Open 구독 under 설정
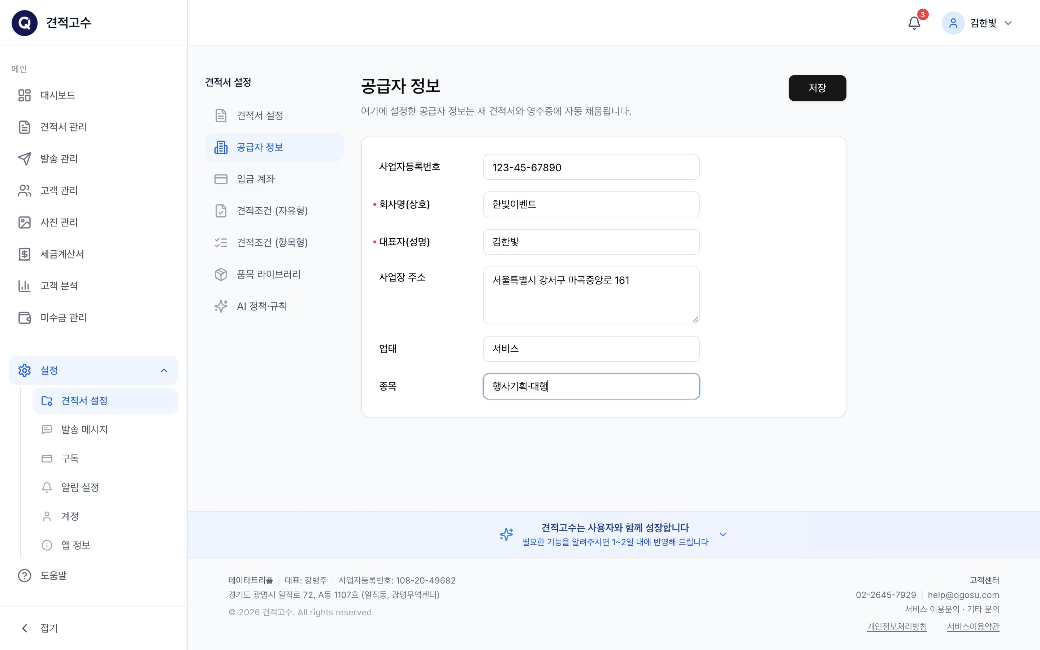1040x650 pixels. 105,458
